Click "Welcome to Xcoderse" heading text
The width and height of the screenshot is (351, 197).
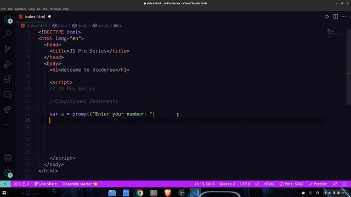[x=88, y=70]
